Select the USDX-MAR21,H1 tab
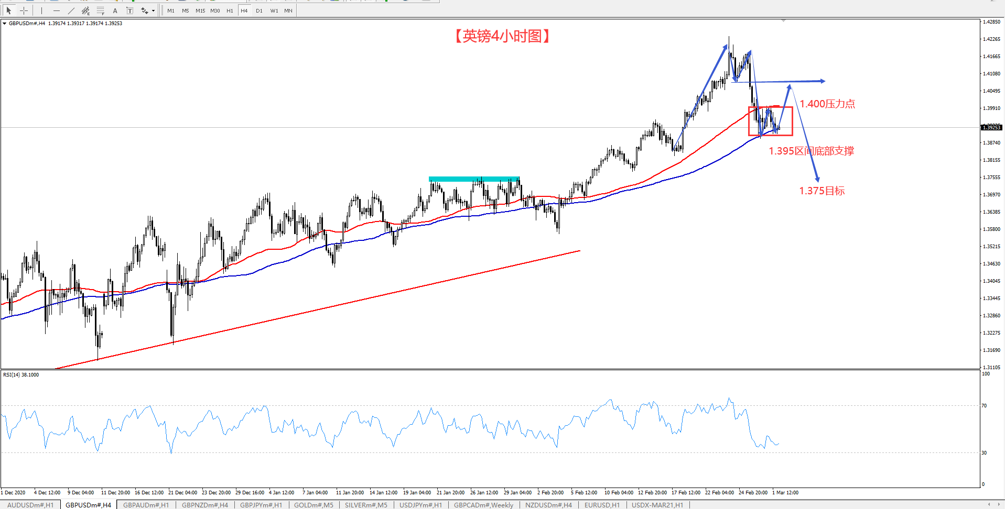 point(657,505)
